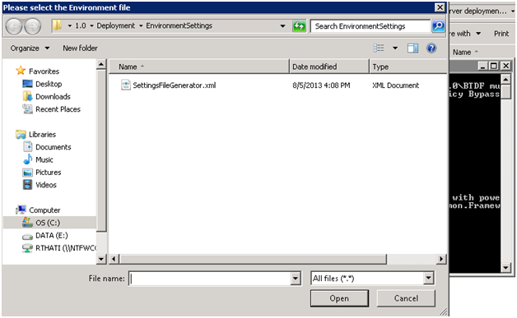Click Name column in background Explorer window
517x318 pixels.
462,52
